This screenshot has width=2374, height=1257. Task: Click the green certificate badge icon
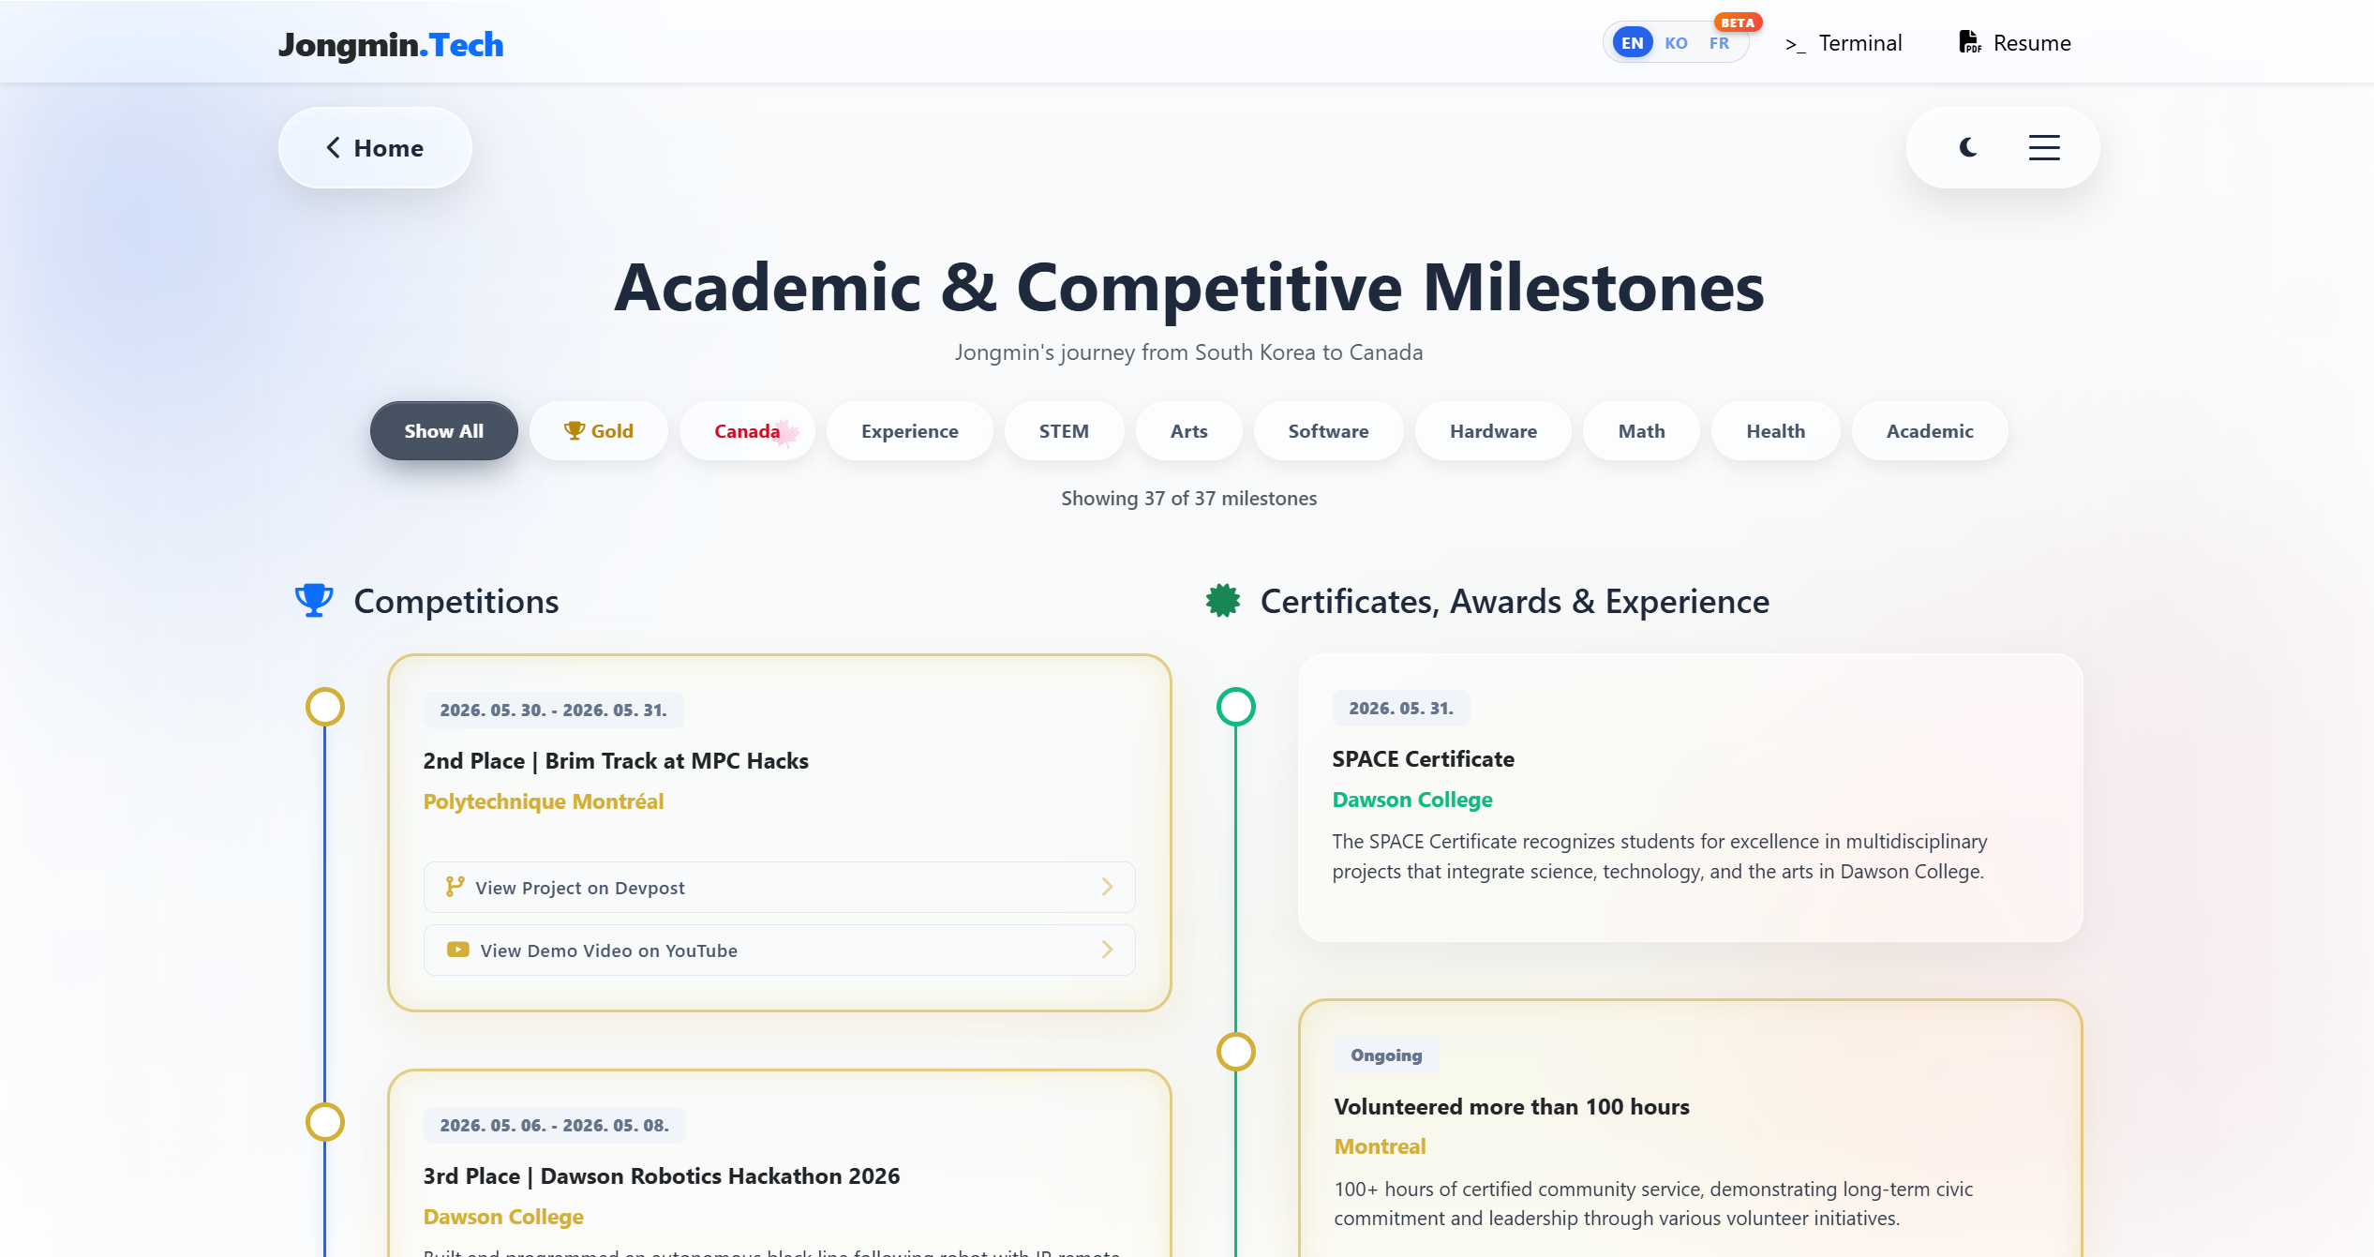[x=1222, y=600]
